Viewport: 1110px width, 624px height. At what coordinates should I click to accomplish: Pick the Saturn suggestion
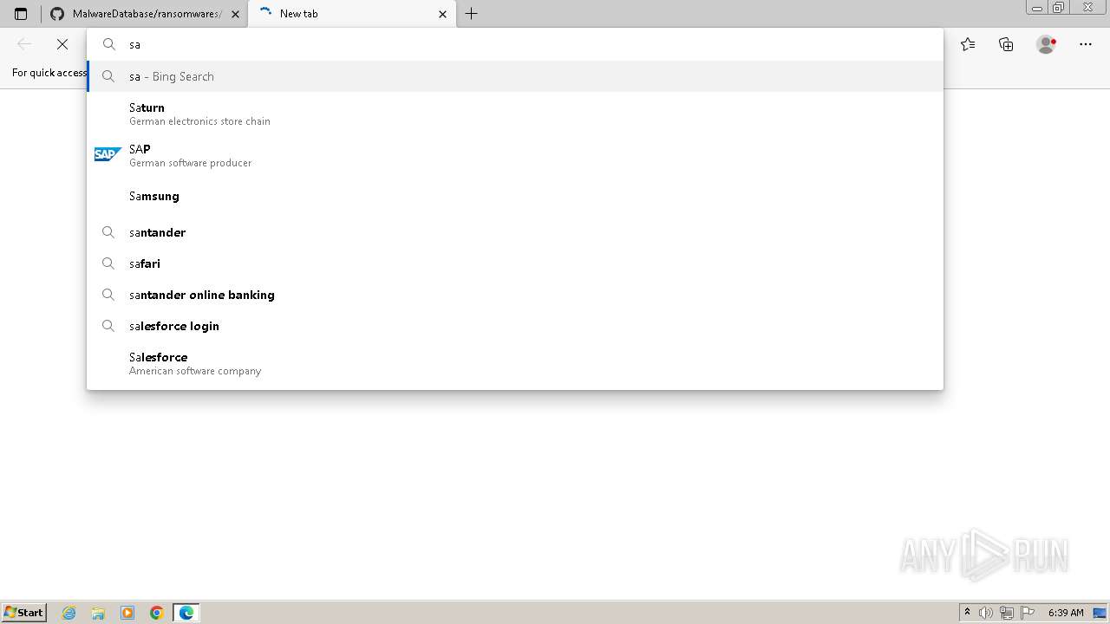pyautogui.click(x=515, y=114)
